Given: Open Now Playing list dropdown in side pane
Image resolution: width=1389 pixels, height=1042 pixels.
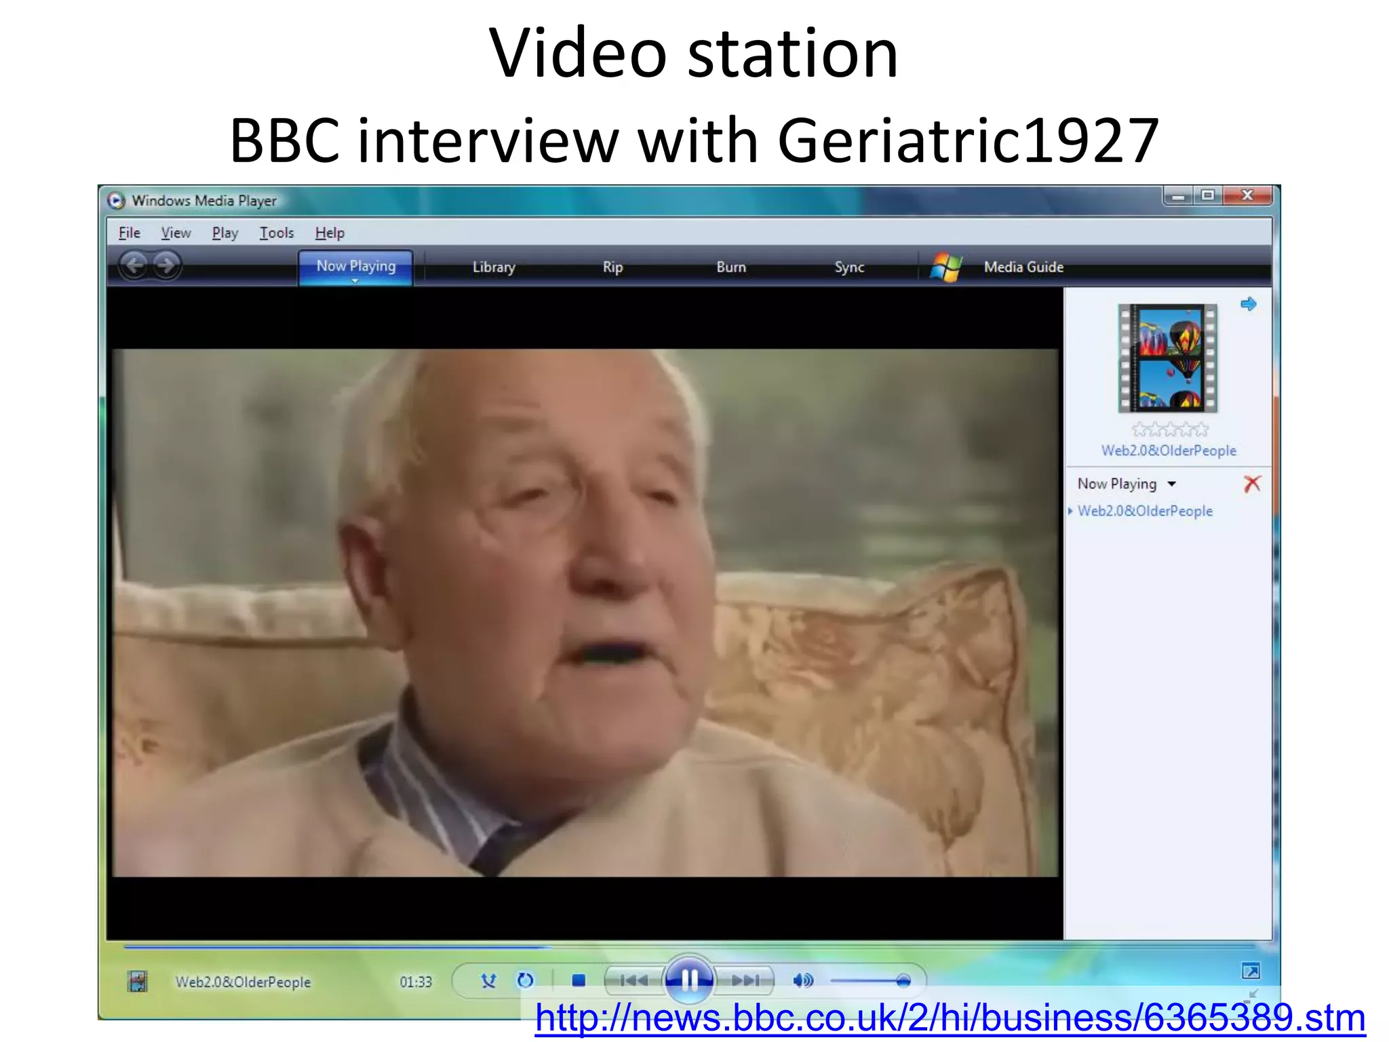Looking at the screenshot, I should tap(1172, 484).
